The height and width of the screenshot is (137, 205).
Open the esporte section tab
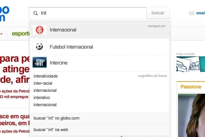tap(20, 34)
